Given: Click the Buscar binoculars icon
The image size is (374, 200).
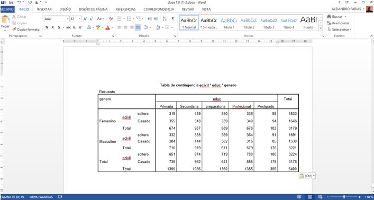Looking at the screenshot, I should pyautogui.click(x=329, y=17).
